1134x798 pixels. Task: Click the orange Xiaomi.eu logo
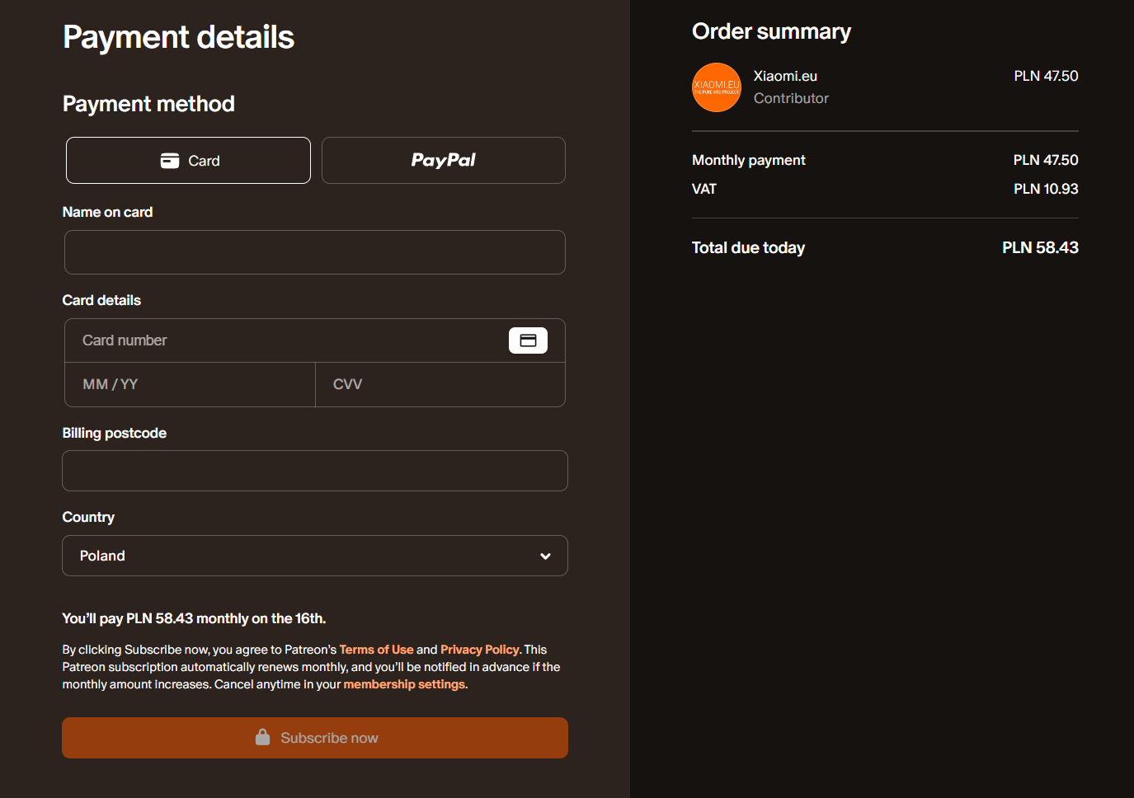click(716, 87)
